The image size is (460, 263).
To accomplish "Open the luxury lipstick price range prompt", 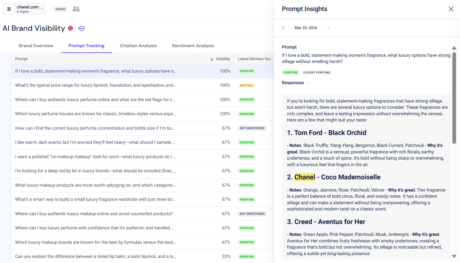I will [x=143, y=85].
